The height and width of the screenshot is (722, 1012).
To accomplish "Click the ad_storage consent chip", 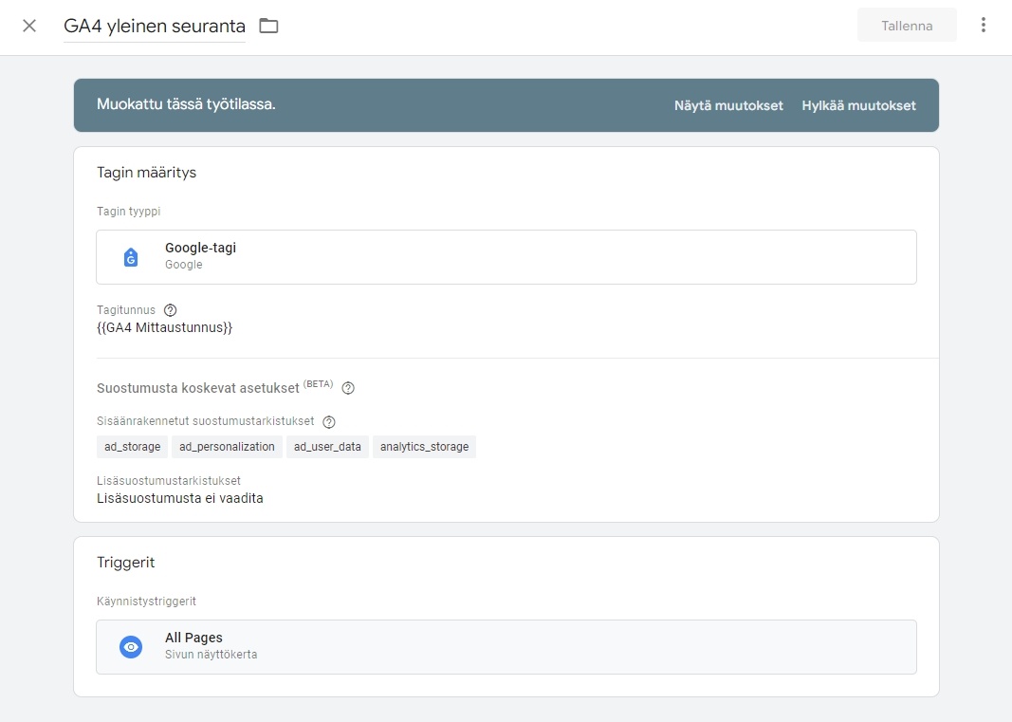I will tap(132, 447).
